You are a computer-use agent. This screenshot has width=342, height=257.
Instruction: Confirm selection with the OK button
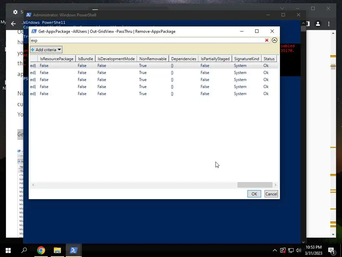(254, 194)
